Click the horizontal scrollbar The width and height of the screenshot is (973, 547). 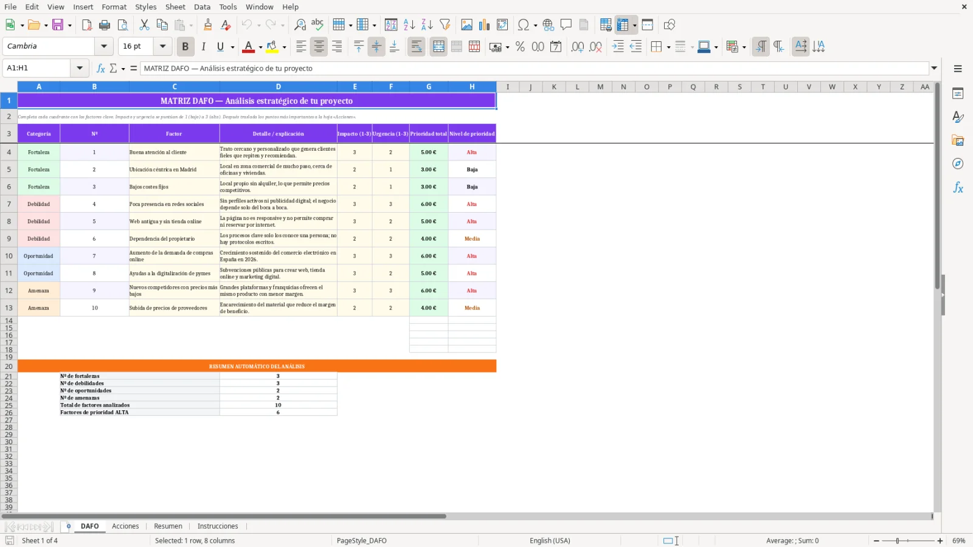tap(224, 516)
